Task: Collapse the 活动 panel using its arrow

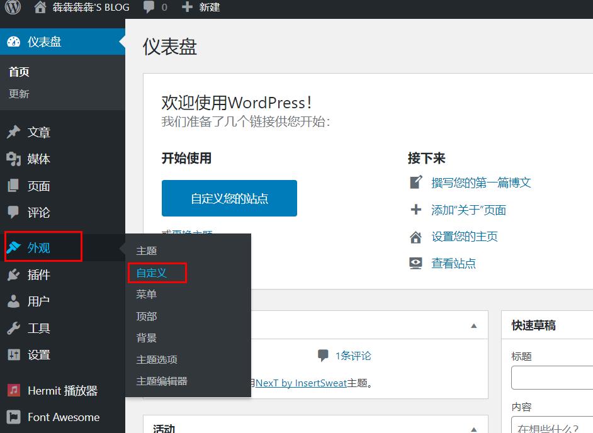Action: 474,429
